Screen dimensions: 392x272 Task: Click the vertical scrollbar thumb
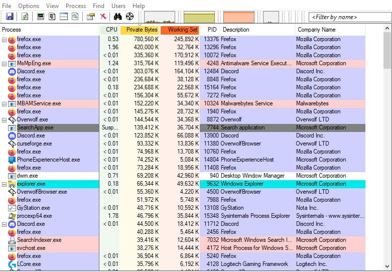coord(387,50)
